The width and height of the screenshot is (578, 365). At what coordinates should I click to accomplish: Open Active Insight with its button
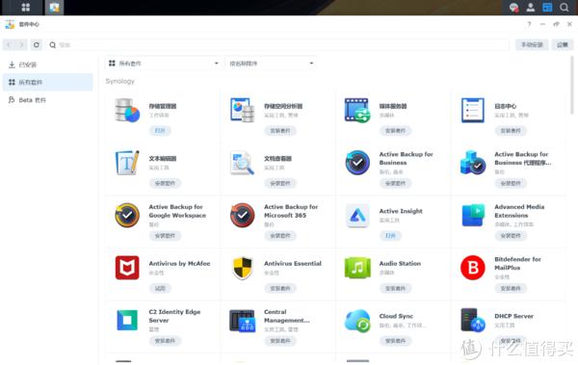[x=390, y=236]
